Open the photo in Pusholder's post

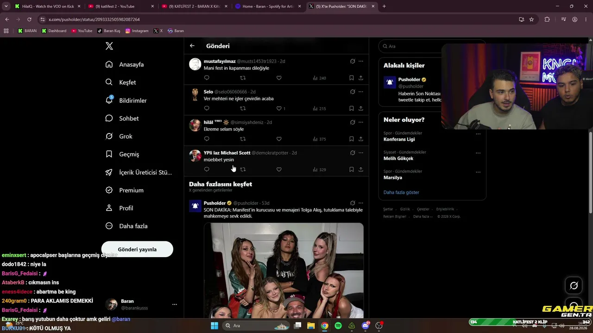[x=284, y=271]
